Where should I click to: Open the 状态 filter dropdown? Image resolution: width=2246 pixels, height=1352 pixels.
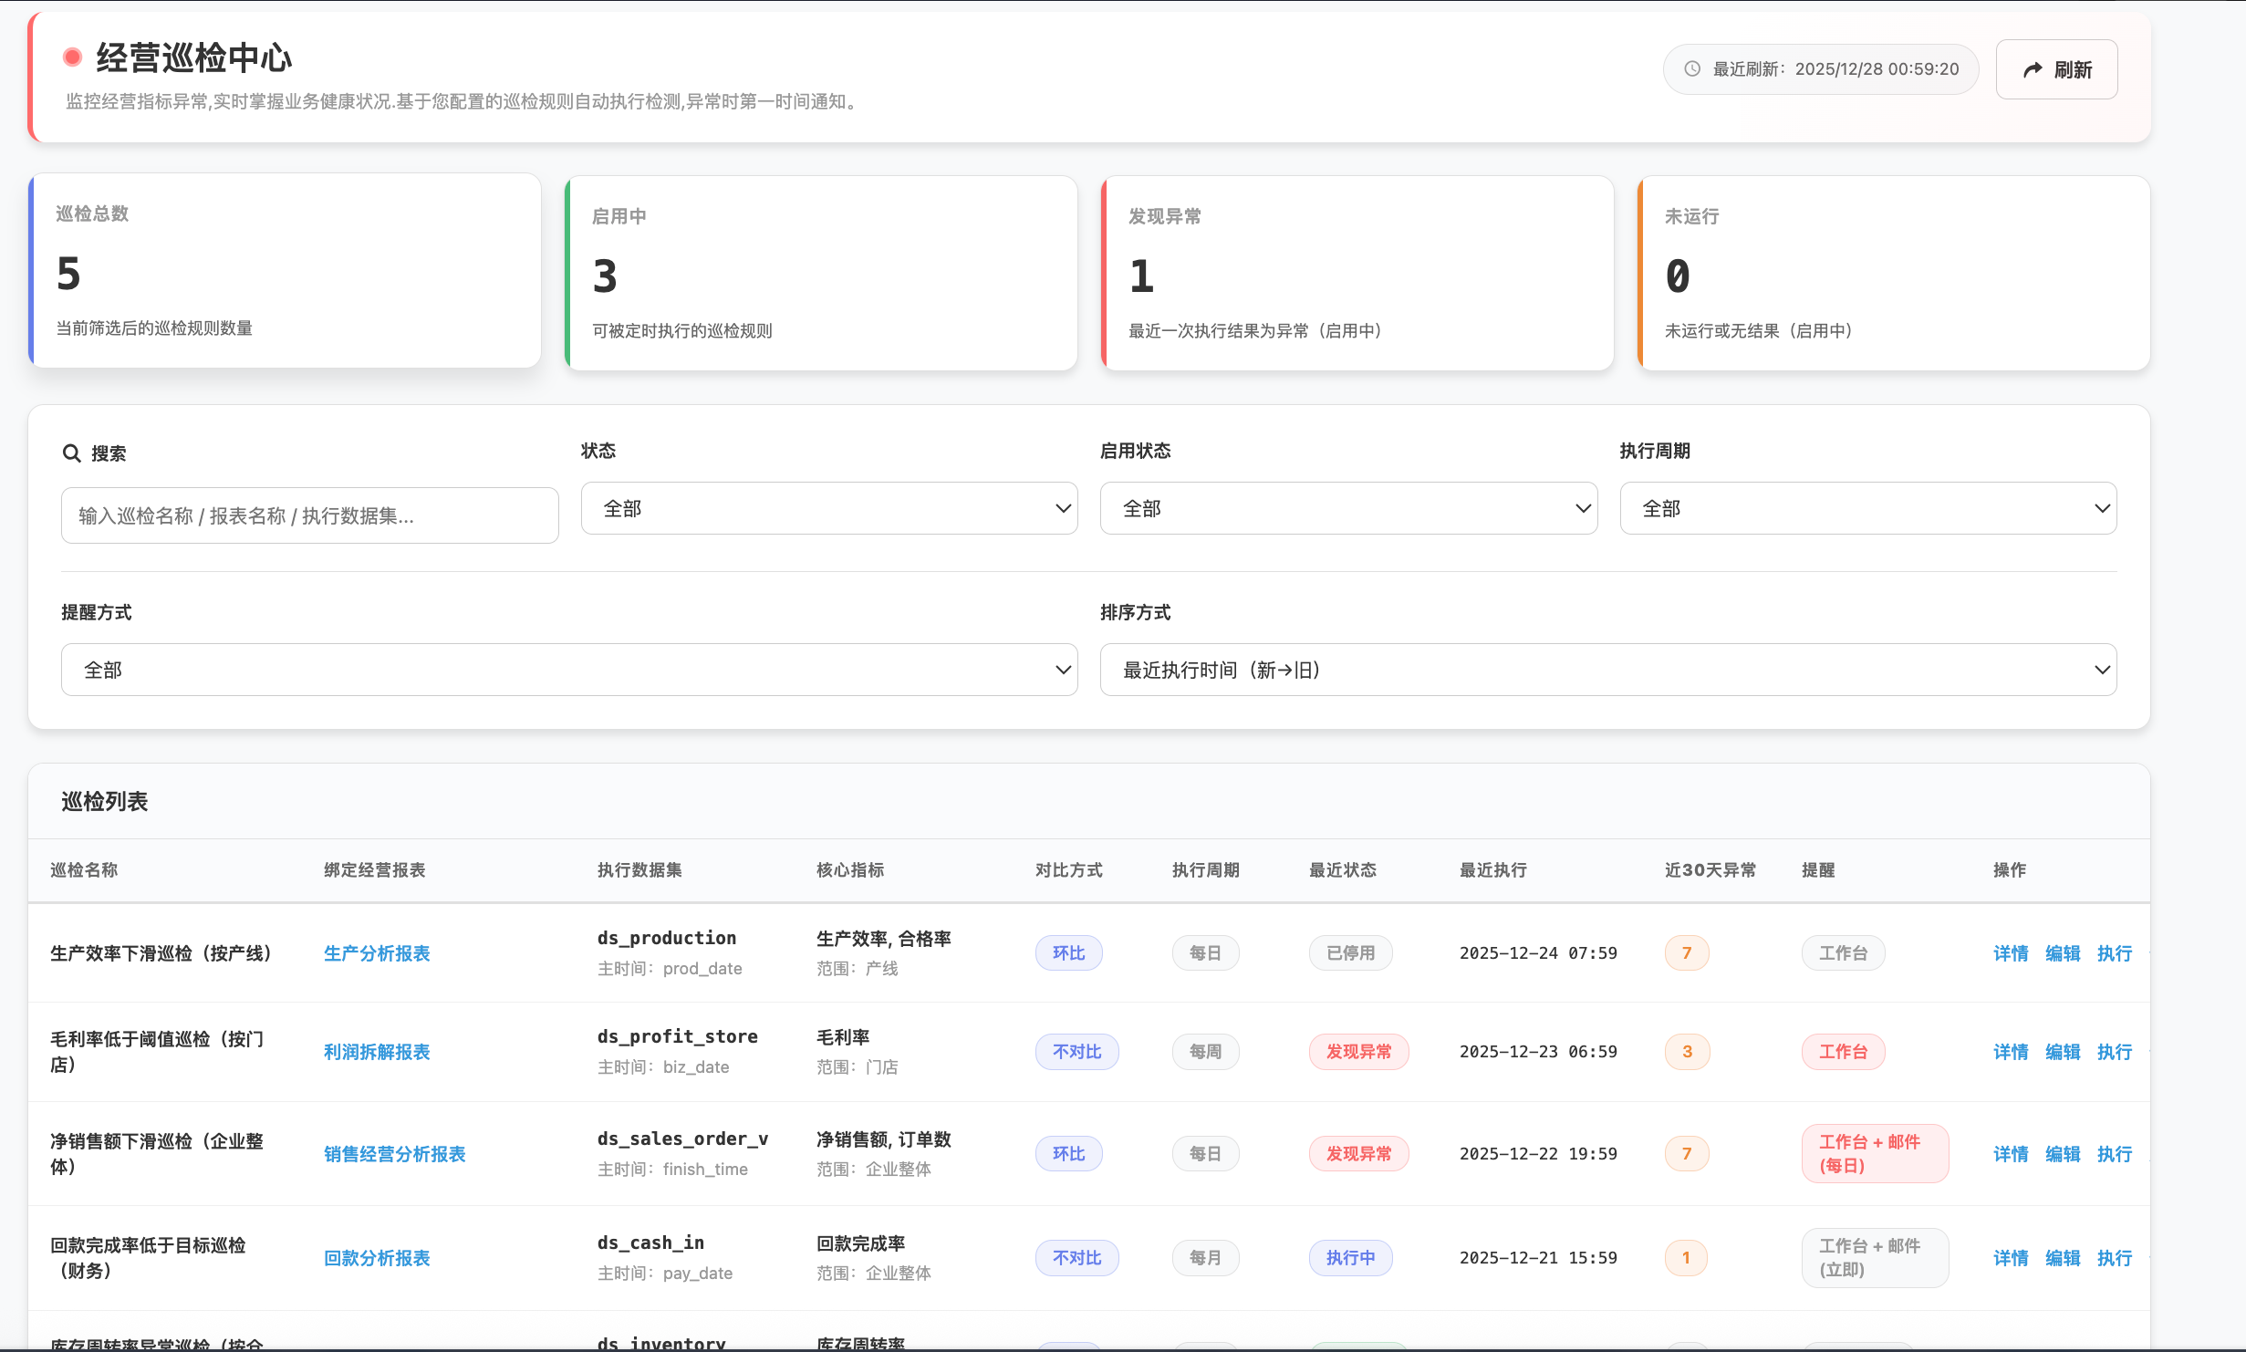coord(828,508)
